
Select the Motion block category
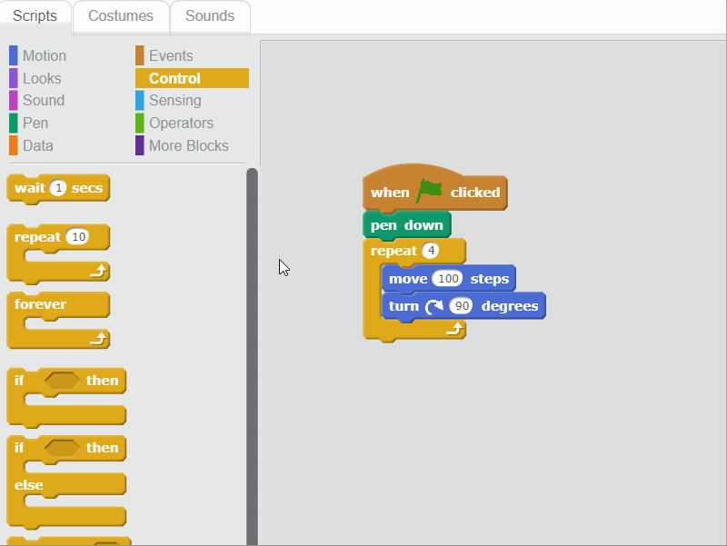pos(45,55)
